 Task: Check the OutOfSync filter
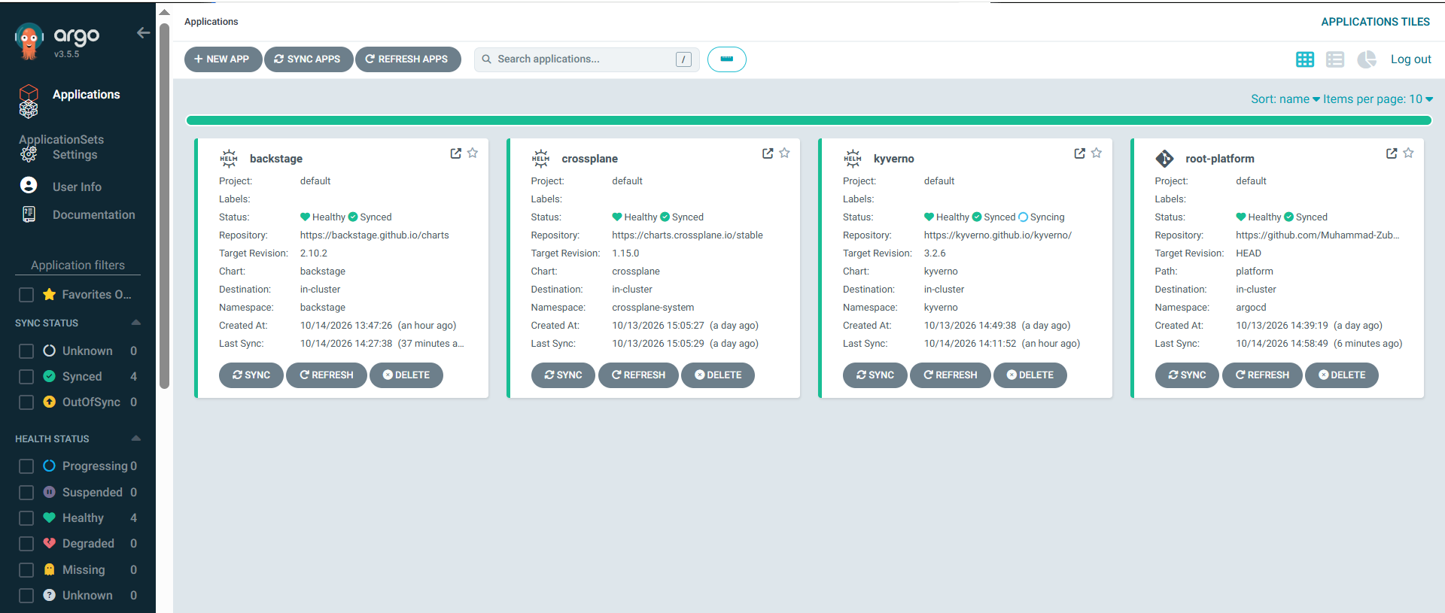coord(26,402)
